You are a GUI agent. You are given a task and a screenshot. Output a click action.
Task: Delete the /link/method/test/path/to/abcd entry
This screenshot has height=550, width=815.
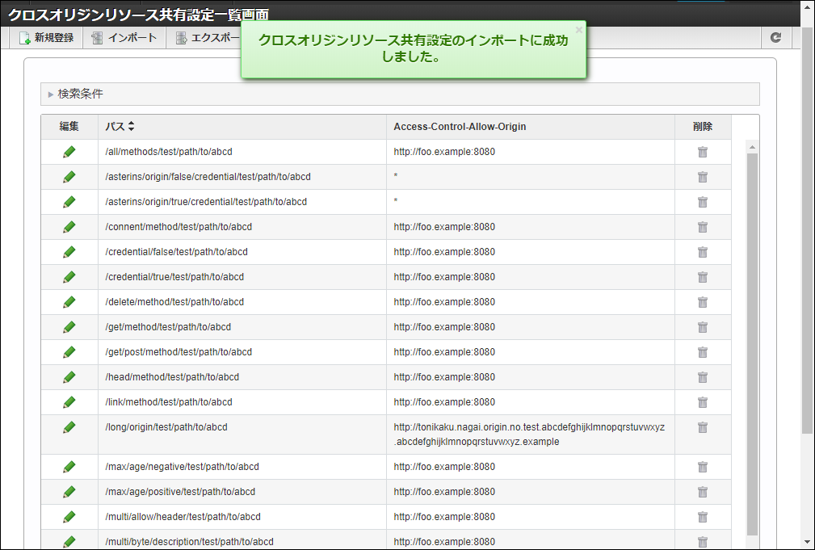702,402
